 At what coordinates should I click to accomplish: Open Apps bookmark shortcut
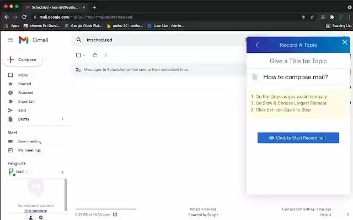[x=12, y=26]
